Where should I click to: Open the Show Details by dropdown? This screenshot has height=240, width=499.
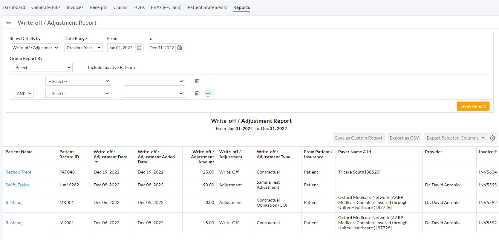35,48
